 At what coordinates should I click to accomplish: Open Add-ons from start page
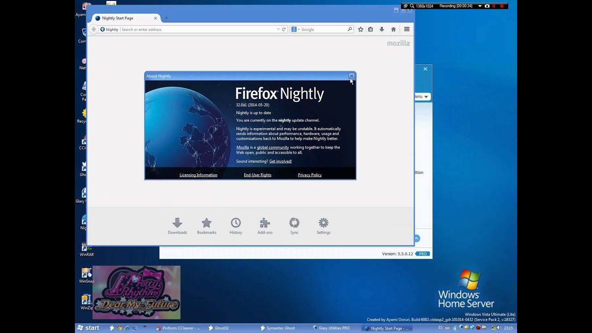coord(265,226)
